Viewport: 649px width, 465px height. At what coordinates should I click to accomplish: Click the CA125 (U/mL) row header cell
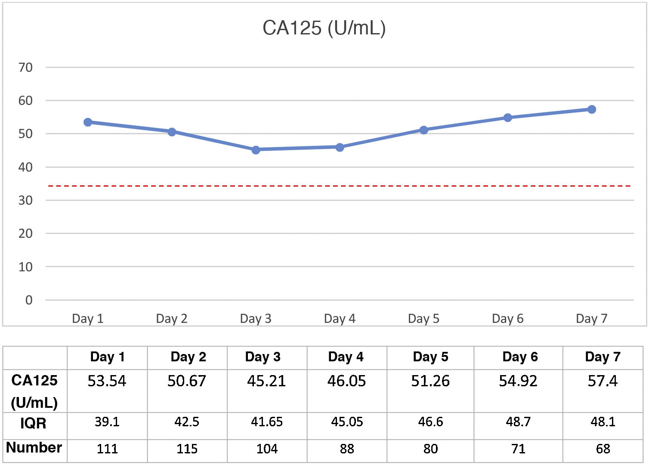tap(34, 391)
